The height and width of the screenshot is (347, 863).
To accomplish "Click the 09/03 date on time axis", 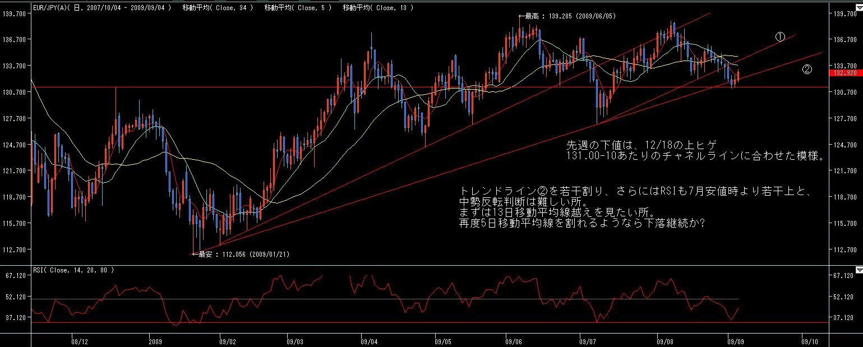I will tap(295, 340).
